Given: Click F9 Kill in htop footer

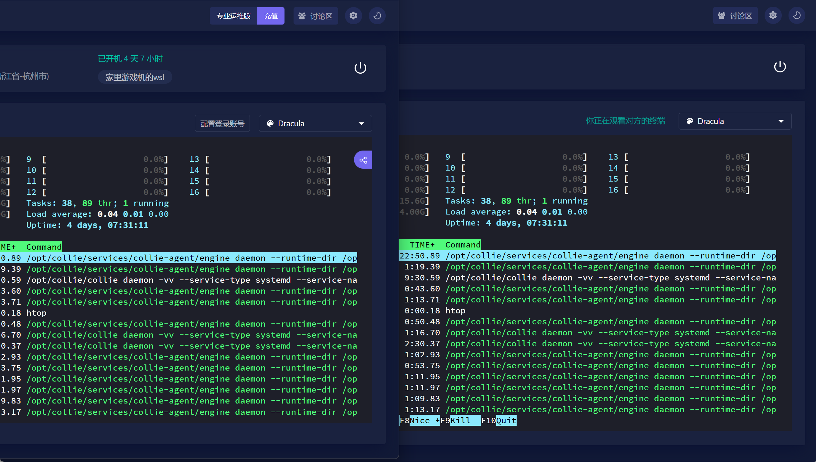Looking at the screenshot, I should click(460, 420).
